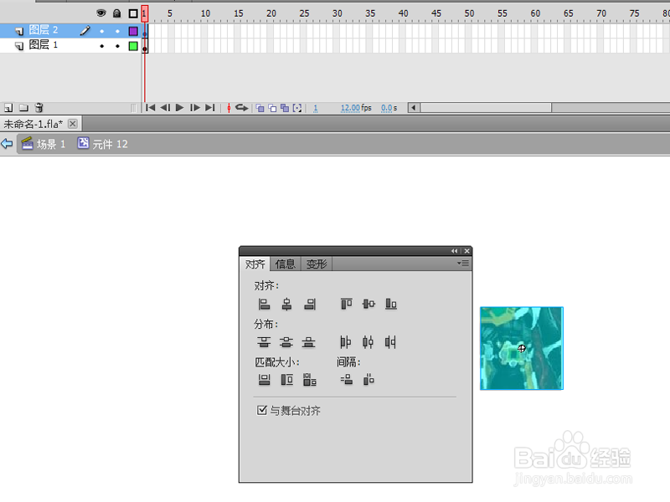
Task: Switch to the 信息 tab
Action: point(285,264)
